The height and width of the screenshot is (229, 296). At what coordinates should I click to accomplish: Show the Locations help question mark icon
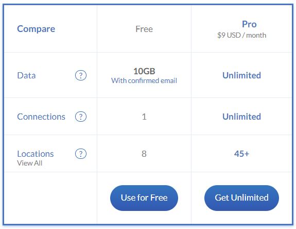pos(81,154)
